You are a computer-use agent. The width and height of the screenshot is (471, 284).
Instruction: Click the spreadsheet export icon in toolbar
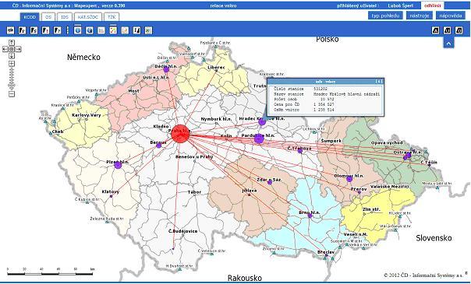click(148, 30)
